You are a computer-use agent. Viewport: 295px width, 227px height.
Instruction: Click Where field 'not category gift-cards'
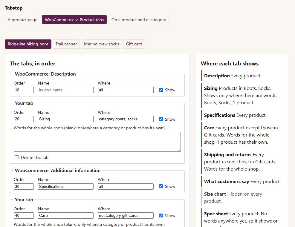coord(126,216)
